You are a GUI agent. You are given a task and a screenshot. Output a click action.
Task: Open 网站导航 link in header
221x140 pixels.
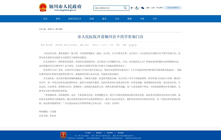[160, 8]
